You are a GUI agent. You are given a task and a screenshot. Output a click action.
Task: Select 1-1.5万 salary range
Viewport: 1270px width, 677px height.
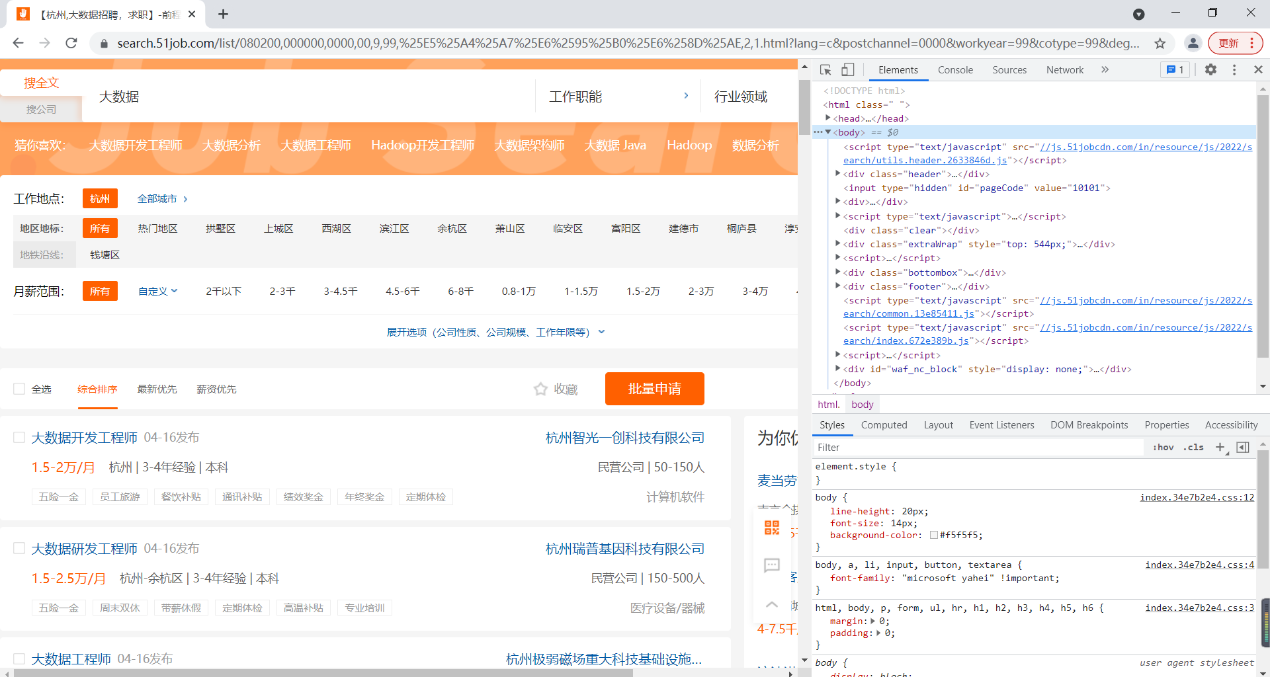(x=581, y=291)
